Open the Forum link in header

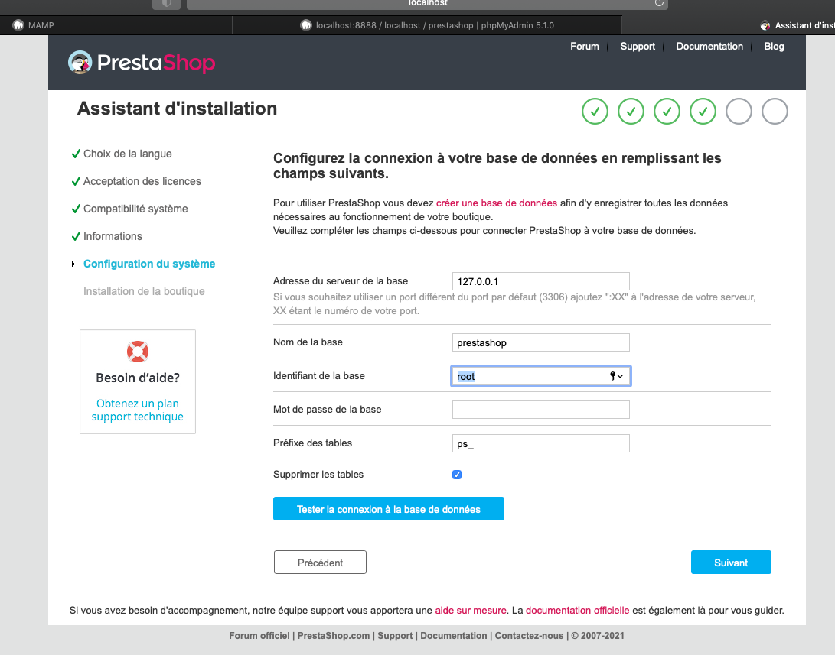(x=584, y=47)
